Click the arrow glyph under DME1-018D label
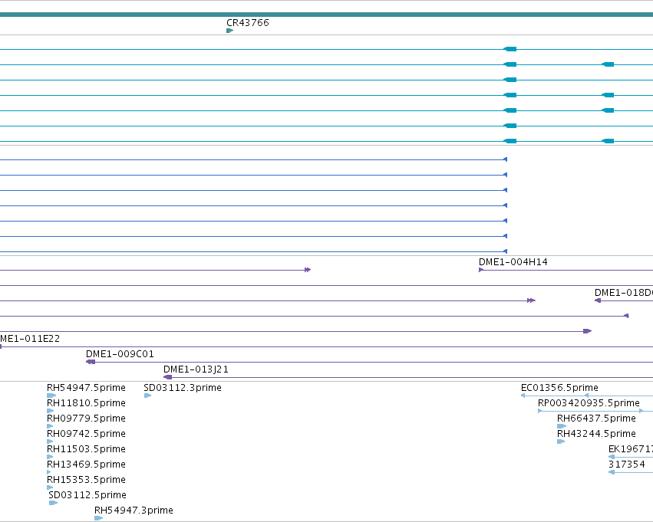 coord(598,300)
